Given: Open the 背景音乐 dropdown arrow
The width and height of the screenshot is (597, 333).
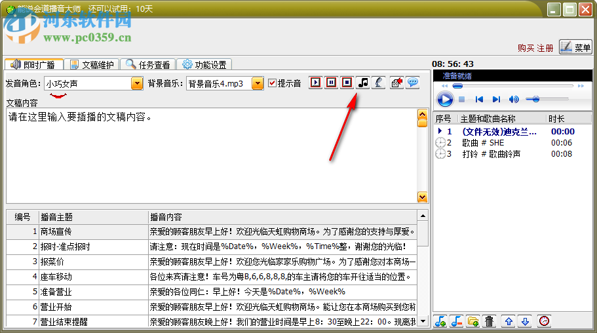Looking at the screenshot, I should coord(258,83).
